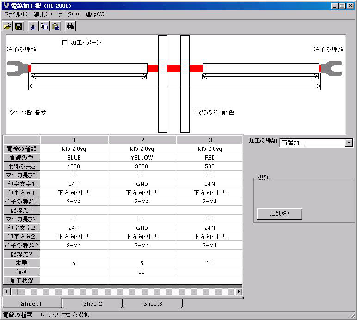The image size is (357, 320).
Task: Click the 本数 row header
Action: click(22, 263)
